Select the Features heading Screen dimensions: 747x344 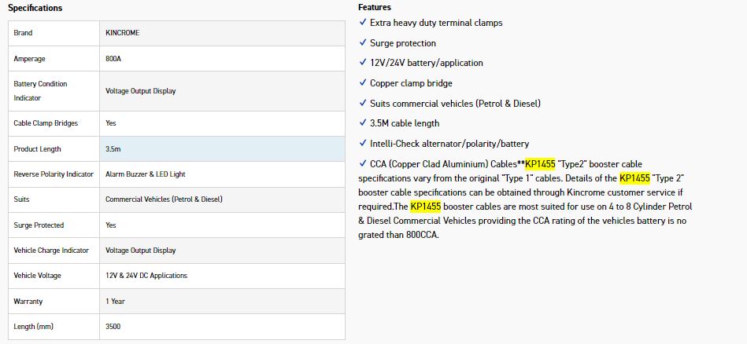(x=374, y=7)
